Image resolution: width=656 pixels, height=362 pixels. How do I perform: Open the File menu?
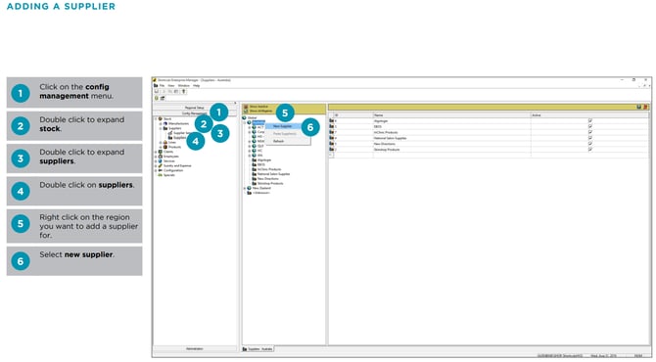pyautogui.click(x=162, y=86)
